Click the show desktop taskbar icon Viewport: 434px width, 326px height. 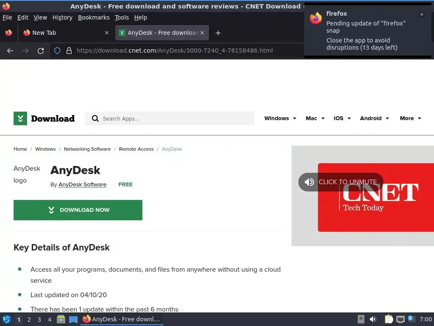pyautogui.click(x=73, y=319)
